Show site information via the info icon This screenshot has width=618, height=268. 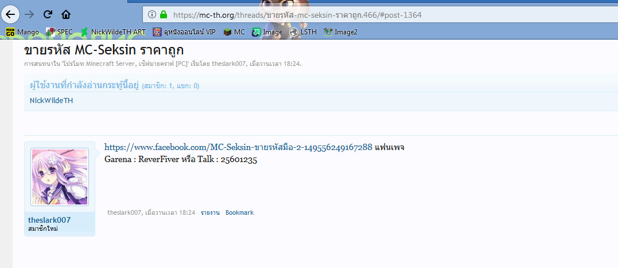pos(151,14)
